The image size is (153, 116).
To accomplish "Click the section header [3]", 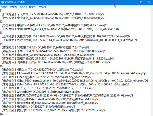I will point(2,32).
